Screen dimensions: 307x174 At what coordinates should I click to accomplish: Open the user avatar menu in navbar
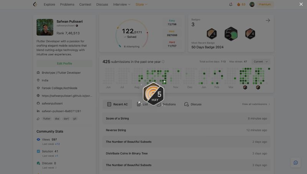252,4
